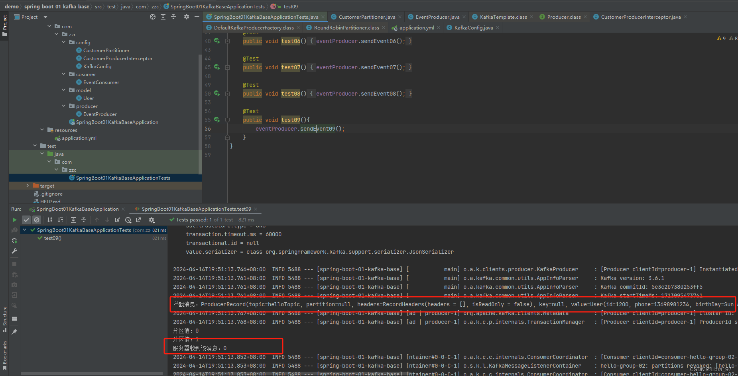The width and height of the screenshot is (738, 376).
Task: Open Project panel gear options
Action: pyautogui.click(x=187, y=17)
